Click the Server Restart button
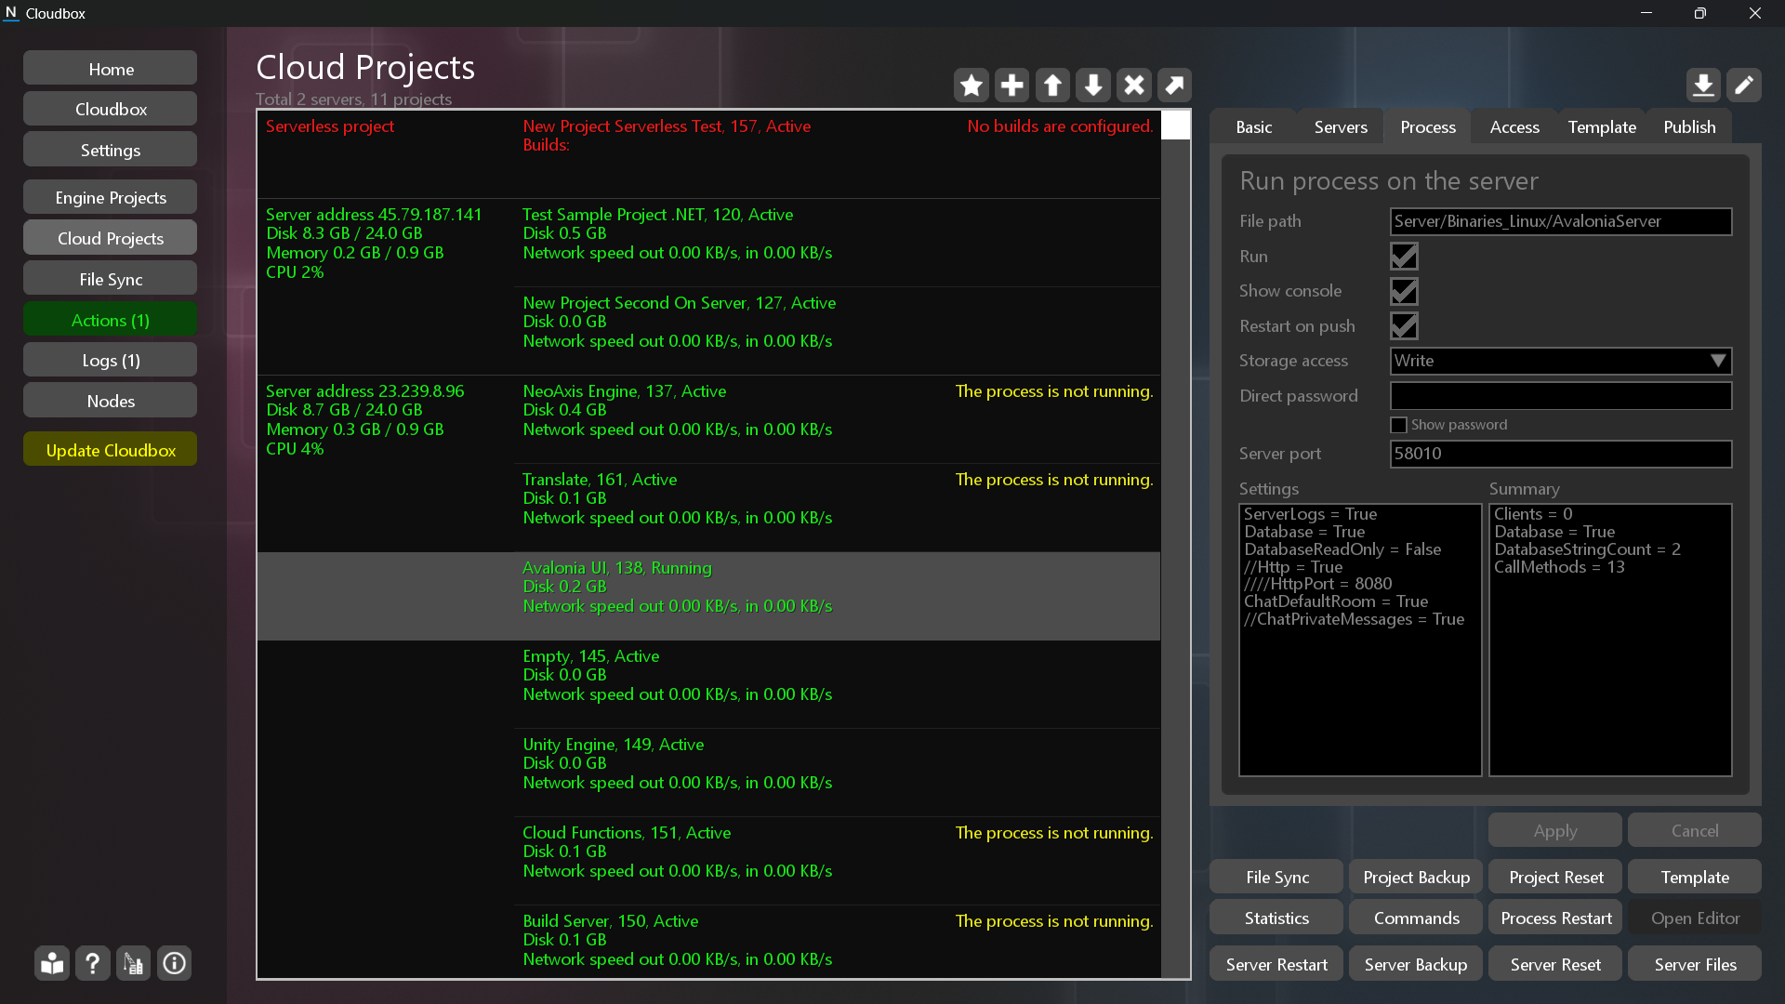Image resolution: width=1785 pixels, height=1004 pixels. point(1276,964)
